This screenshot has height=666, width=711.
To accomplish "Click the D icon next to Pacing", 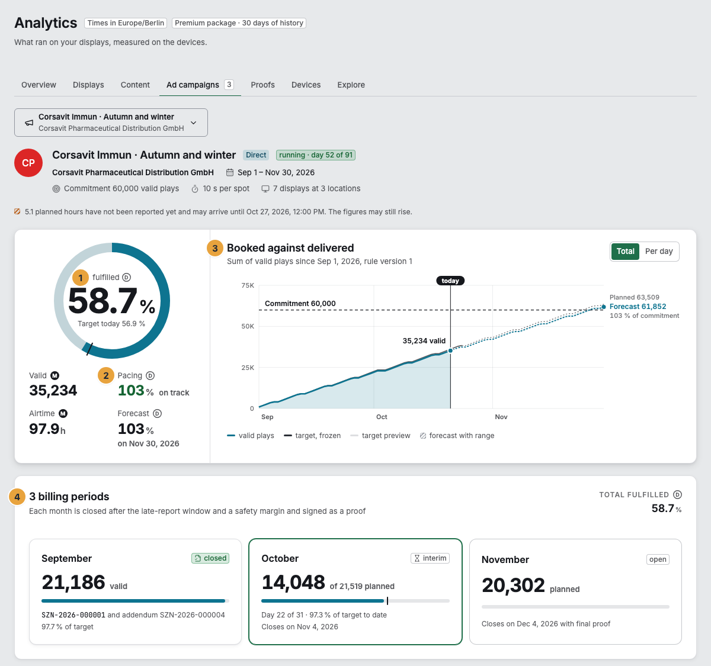I will [150, 375].
